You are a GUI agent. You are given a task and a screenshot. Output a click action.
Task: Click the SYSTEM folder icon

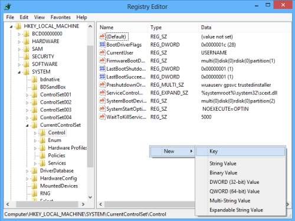tap(27, 72)
